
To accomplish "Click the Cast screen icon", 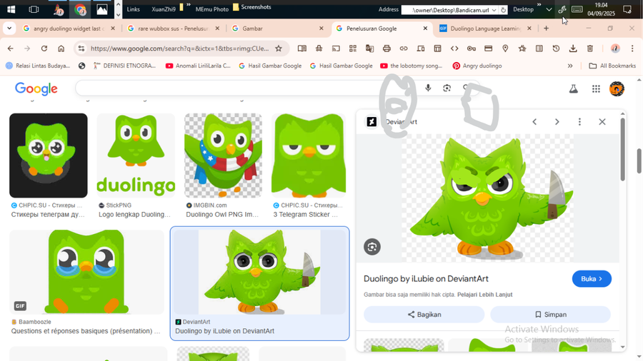I will (336, 49).
